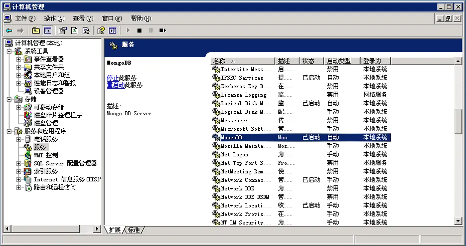The height and width of the screenshot is (246, 466).
Task: Select the Mozilla Mainte... service row
Action: (300, 146)
